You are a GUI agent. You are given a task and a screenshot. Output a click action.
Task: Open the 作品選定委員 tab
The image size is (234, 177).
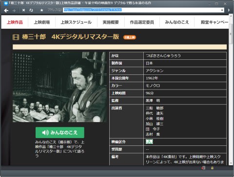tap(142, 22)
